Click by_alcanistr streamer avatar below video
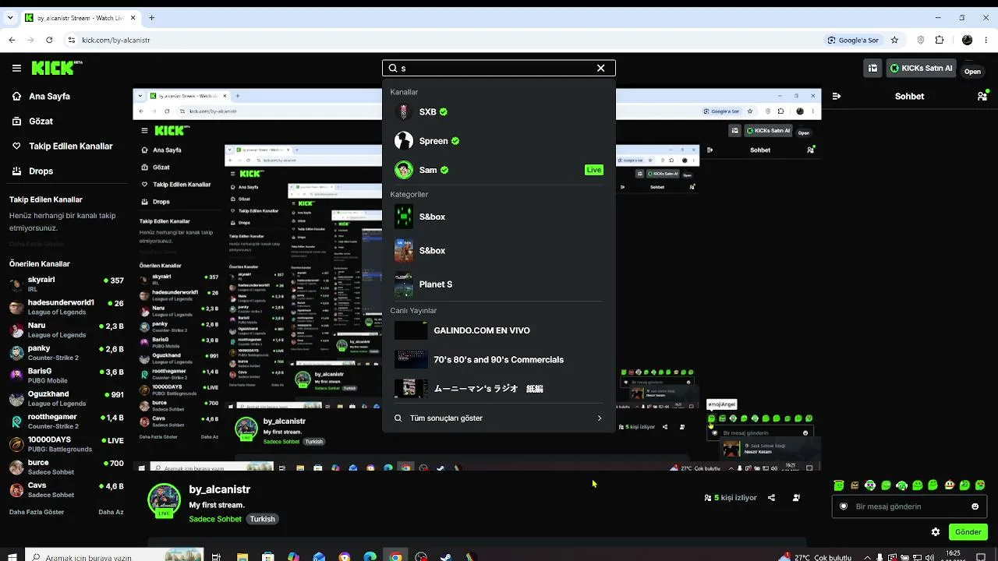The height and width of the screenshot is (561, 998). pyautogui.click(x=164, y=501)
